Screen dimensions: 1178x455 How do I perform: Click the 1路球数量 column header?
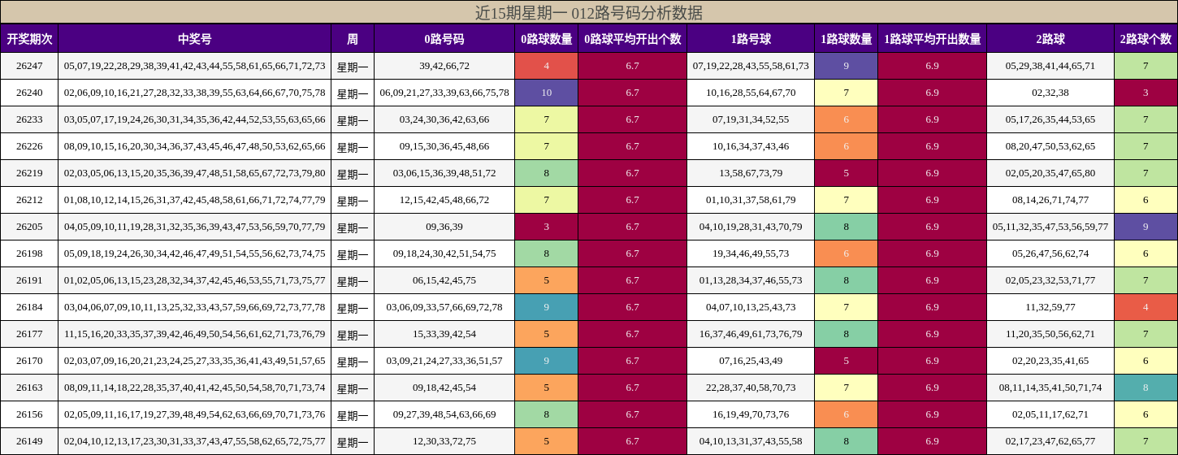tap(847, 38)
